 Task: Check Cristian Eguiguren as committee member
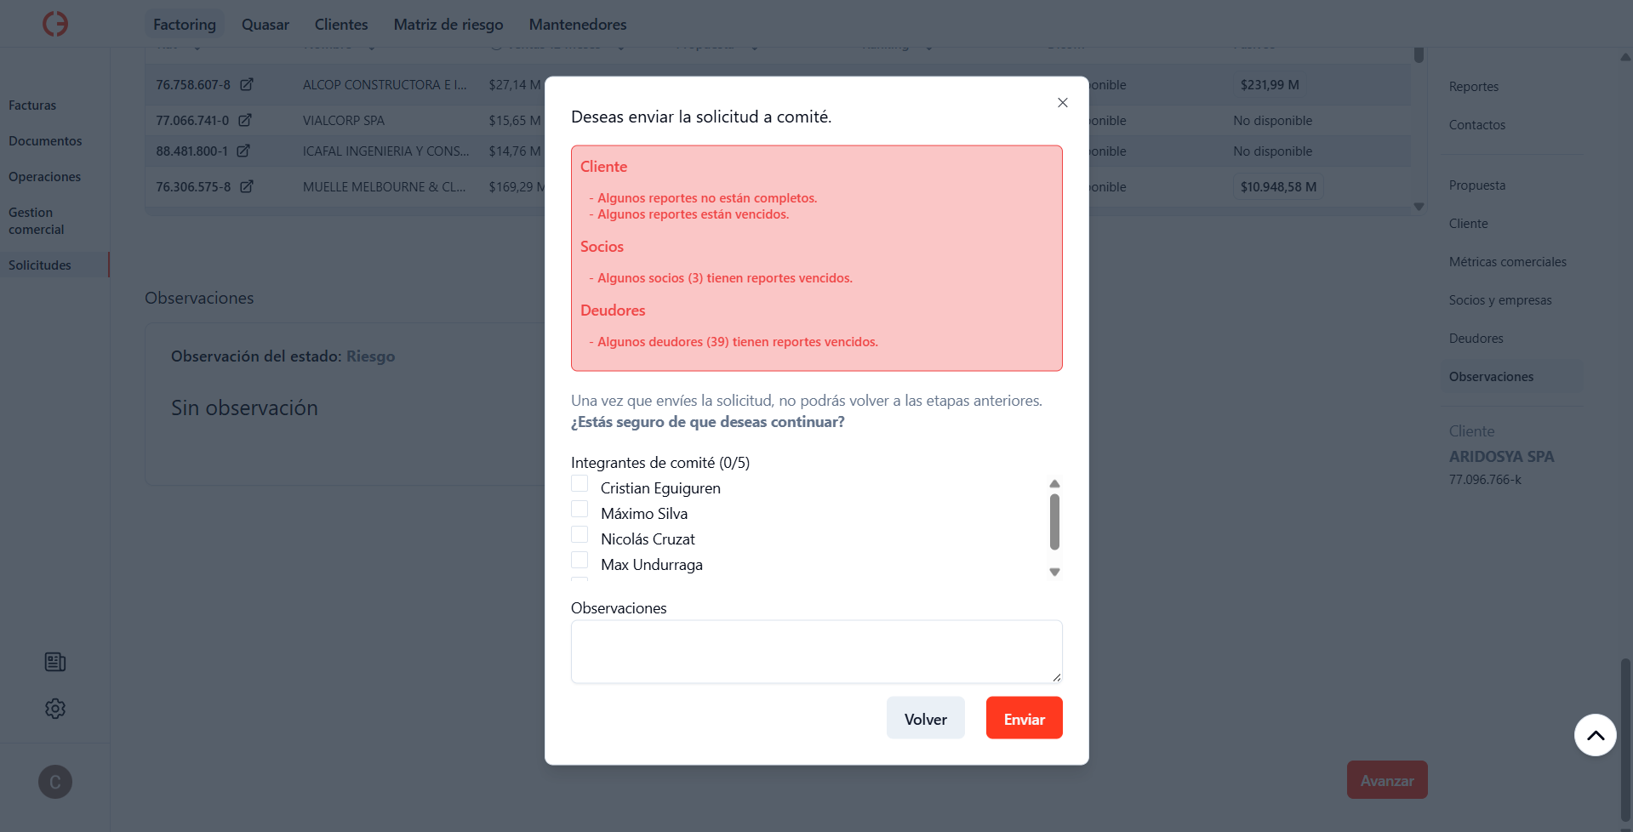[580, 484]
